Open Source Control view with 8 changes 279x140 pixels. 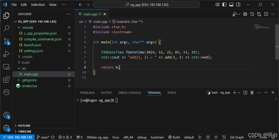coord(7,41)
